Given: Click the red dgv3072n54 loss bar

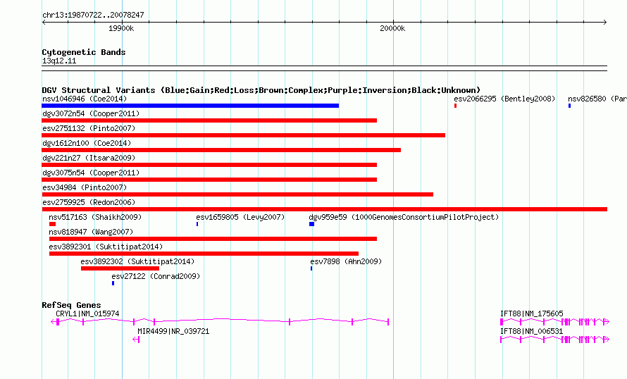Looking at the screenshot, I should point(209,120).
